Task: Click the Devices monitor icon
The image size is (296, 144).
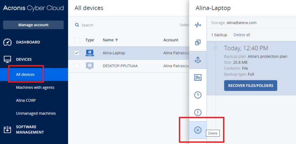Action: (7, 59)
